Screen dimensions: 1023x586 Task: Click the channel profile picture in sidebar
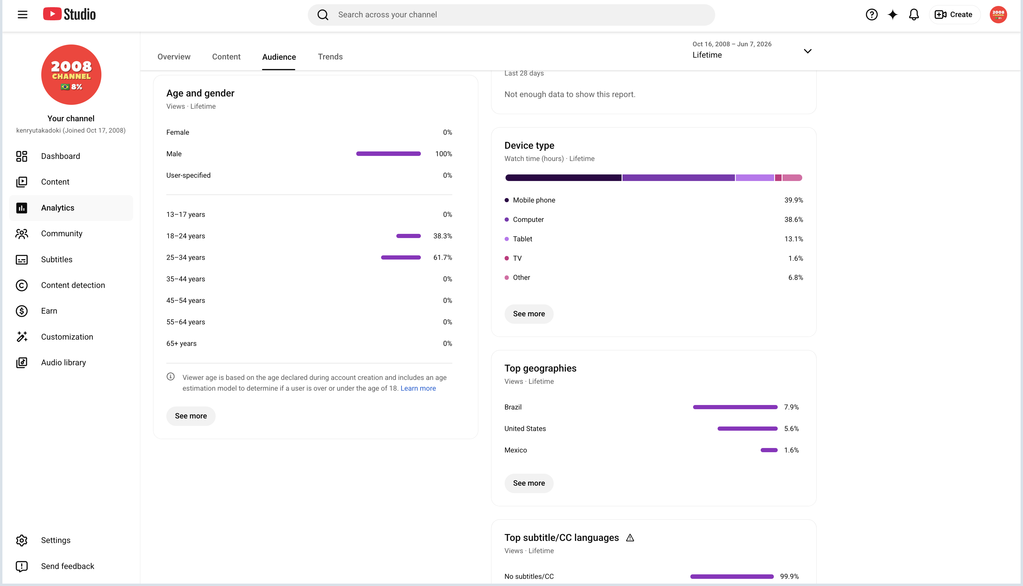pos(71,75)
